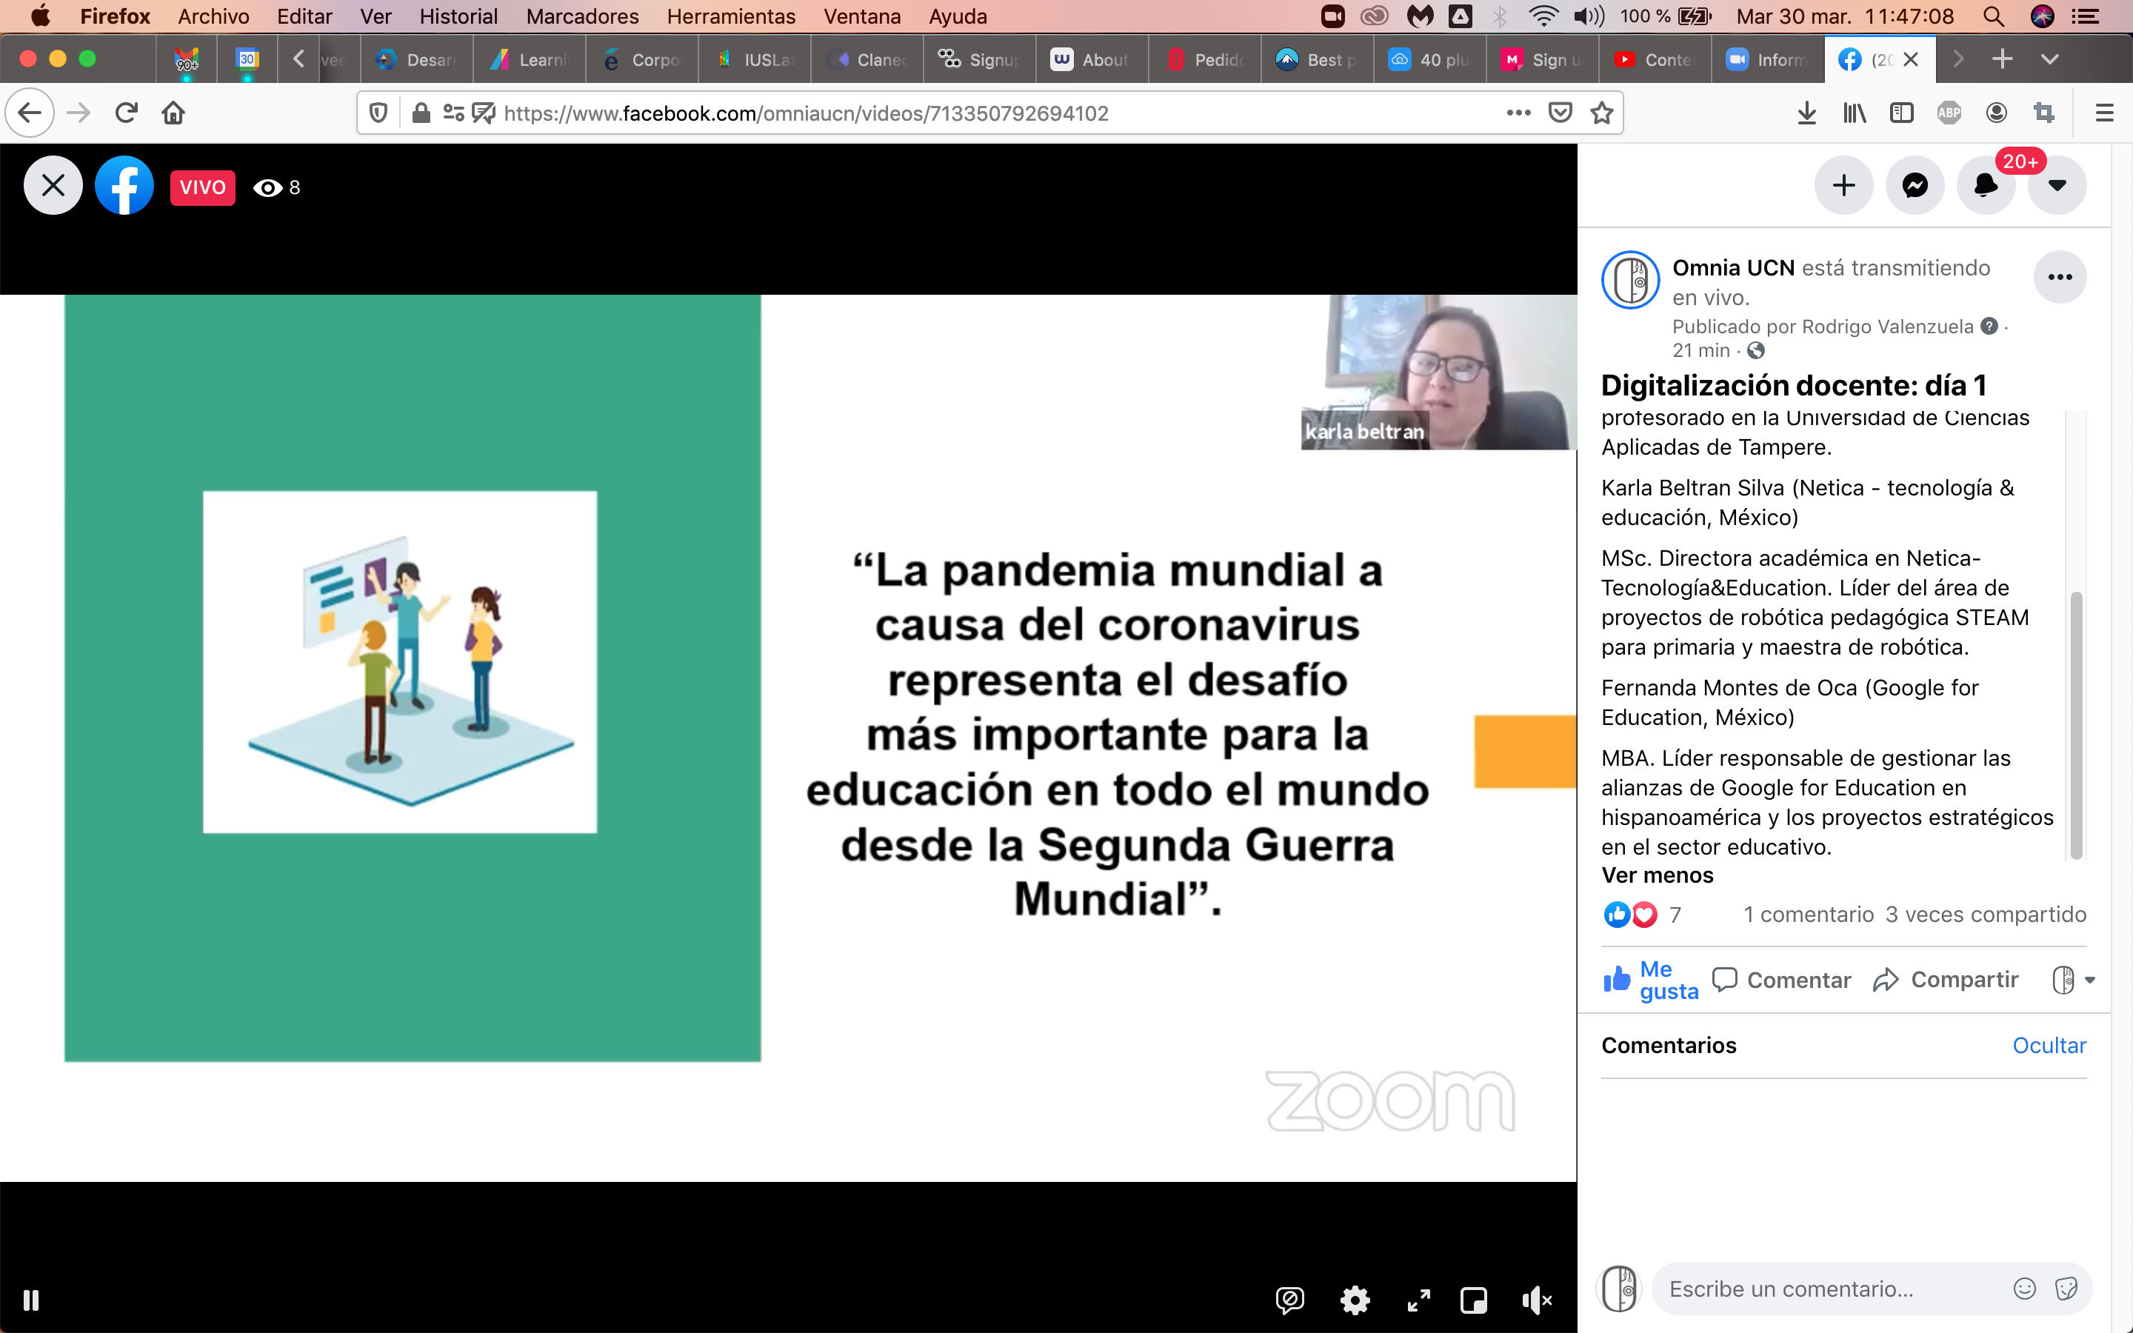Click the picture-in-picture video icon
Screen dimensions: 2133x1333
pyautogui.click(x=1474, y=1300)
